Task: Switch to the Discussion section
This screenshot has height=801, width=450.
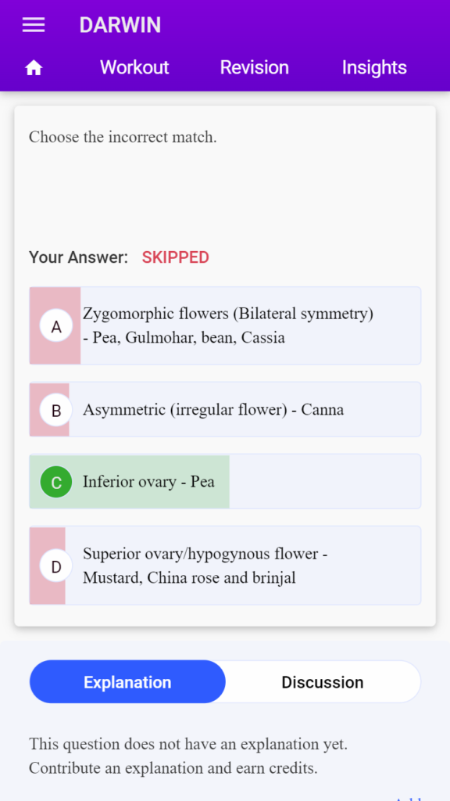Action: pos(323,682)
